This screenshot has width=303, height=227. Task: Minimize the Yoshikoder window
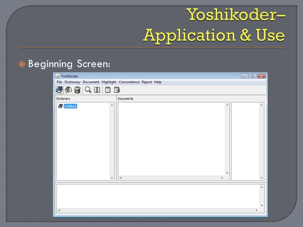pos(244,76)
